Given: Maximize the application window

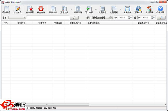Looking at the screenshot, I should (x=157, y=2).
